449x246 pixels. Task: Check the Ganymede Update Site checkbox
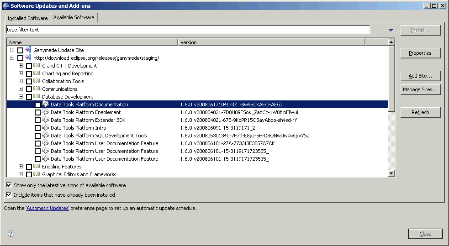(x=21, y=50)
